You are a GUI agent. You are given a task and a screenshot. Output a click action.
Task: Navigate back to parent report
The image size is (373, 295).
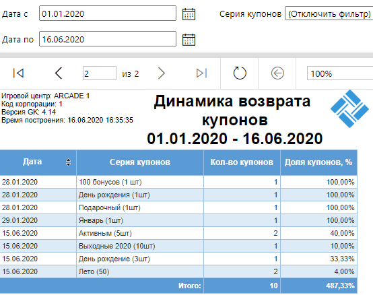(277, 73)
